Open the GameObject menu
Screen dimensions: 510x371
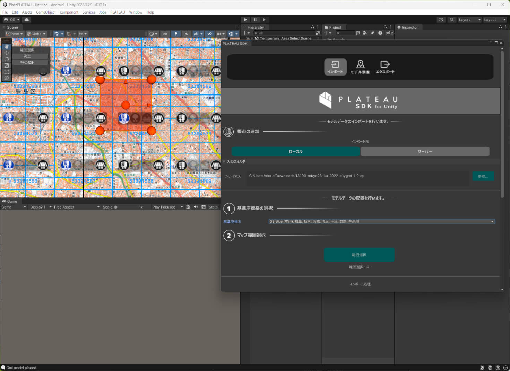pos(46,12)
